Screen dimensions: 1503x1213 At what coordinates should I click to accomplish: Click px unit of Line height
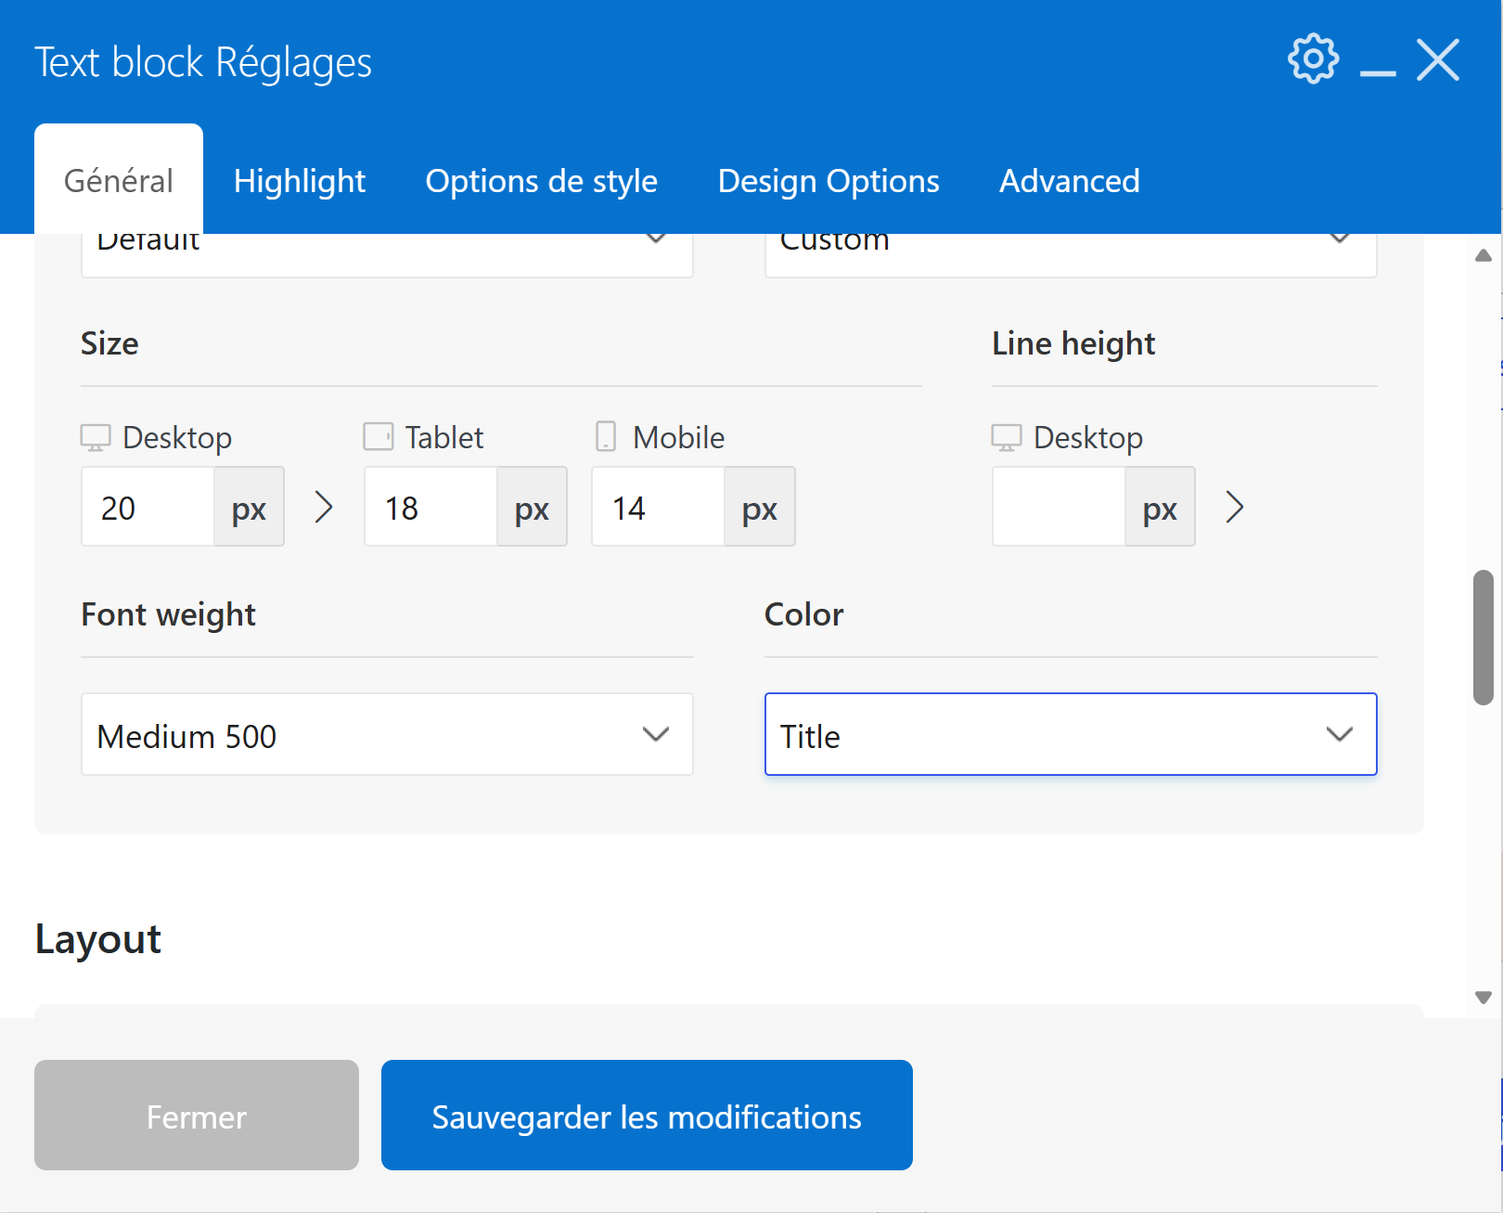coord(1161,507)
